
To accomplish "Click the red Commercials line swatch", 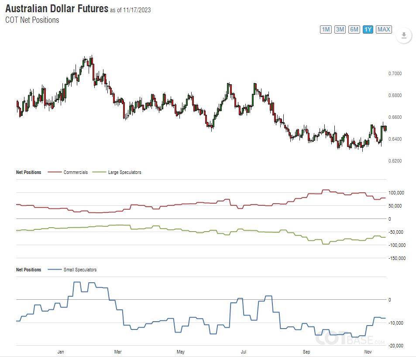I will pyautogui.click(x=54, y=172).
